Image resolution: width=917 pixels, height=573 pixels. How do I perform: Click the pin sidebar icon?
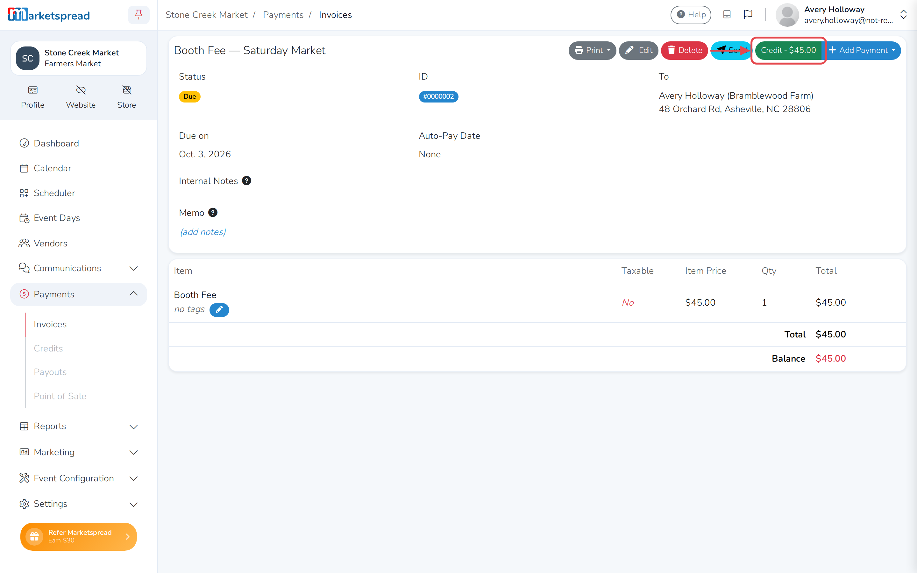pos(139,15)
